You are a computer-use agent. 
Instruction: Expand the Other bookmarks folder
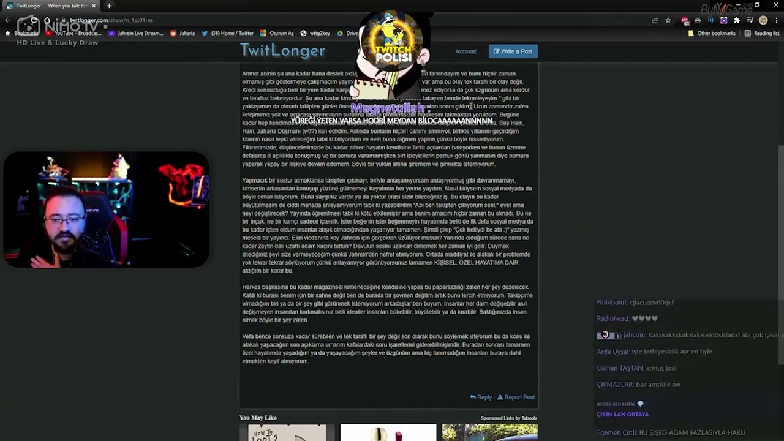pyautogui.click(x=712, y=33)
